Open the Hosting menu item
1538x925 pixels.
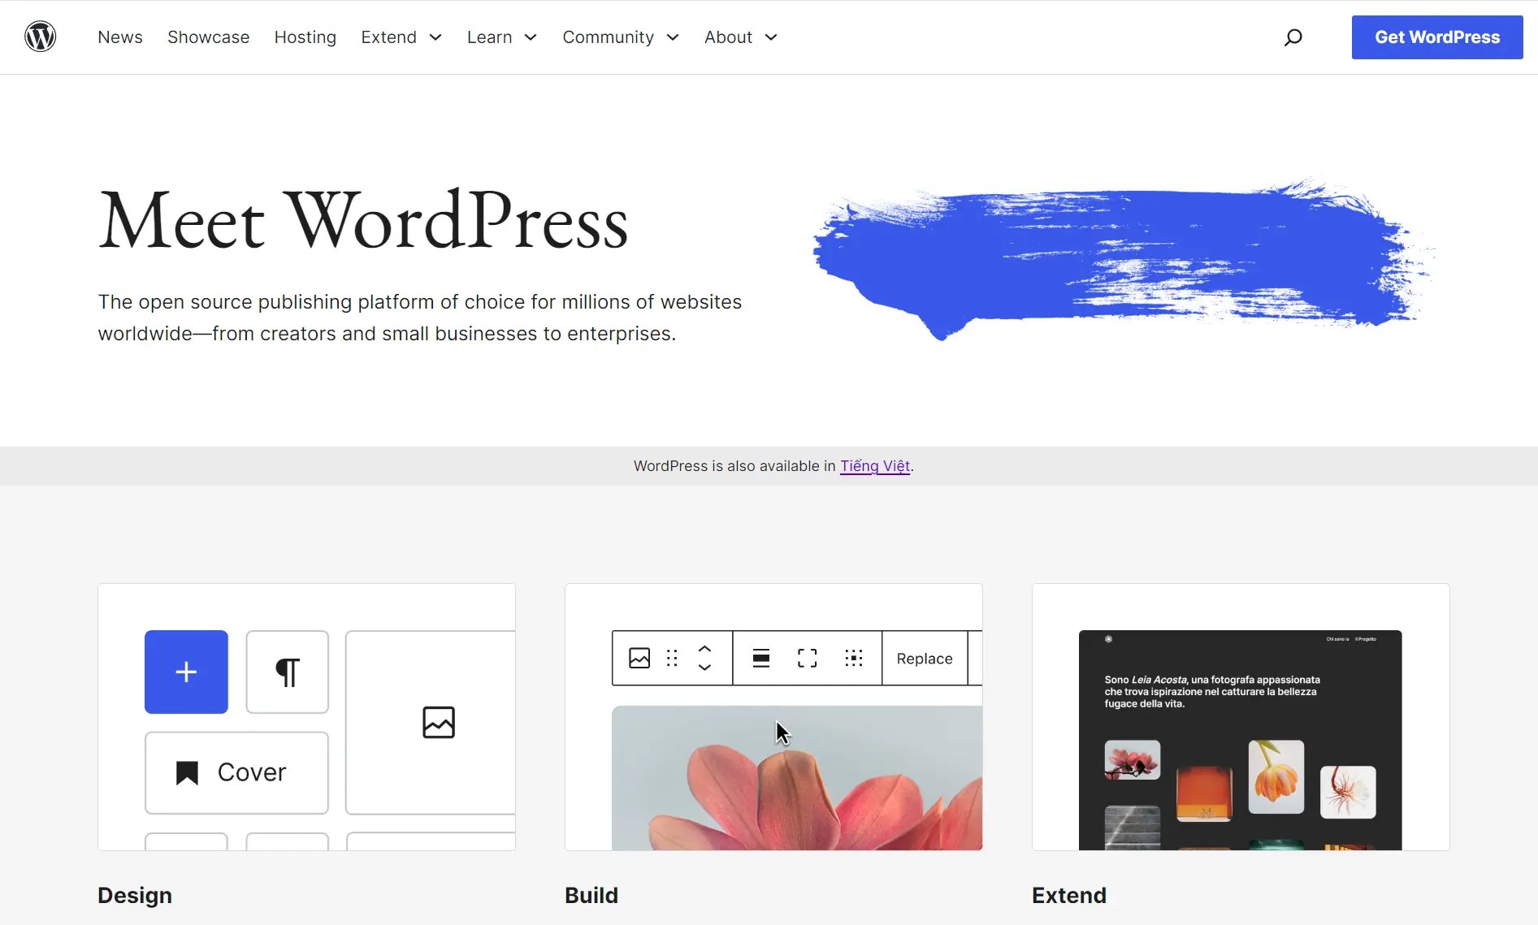coord(305,37)
